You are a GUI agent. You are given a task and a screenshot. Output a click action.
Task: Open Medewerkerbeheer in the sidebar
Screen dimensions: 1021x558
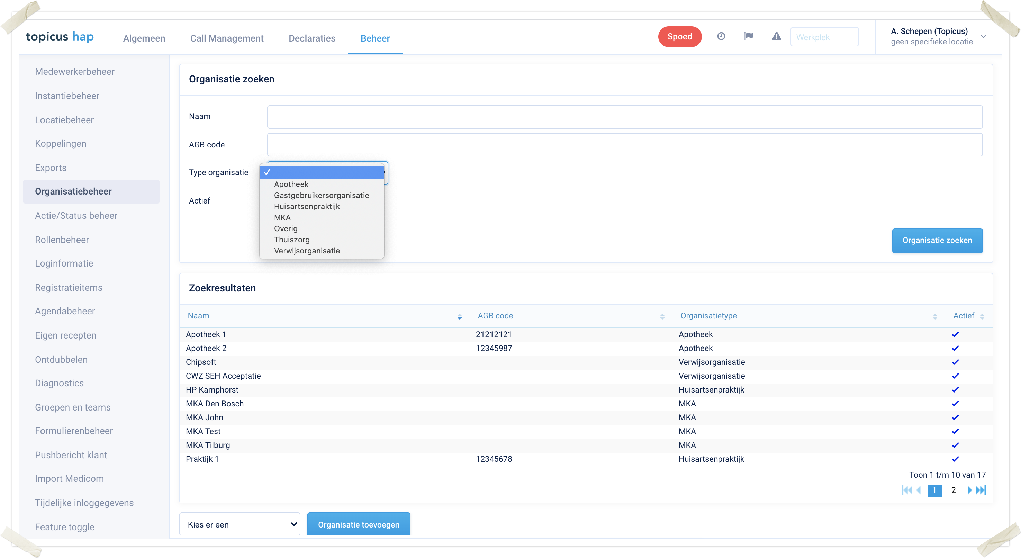click(74, 72)
